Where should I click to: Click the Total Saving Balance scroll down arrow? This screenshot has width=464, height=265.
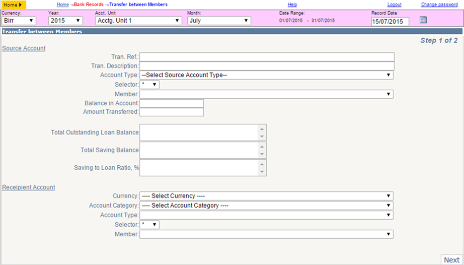[x=262, y=154]
